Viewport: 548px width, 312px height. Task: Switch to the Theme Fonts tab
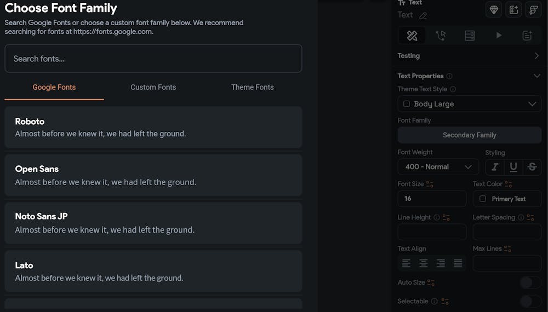click(252, 87)
